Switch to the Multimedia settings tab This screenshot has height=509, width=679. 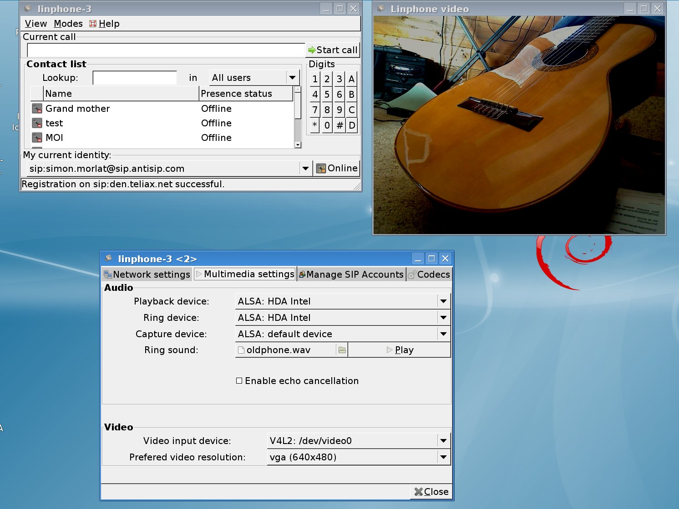click(245, 274)
